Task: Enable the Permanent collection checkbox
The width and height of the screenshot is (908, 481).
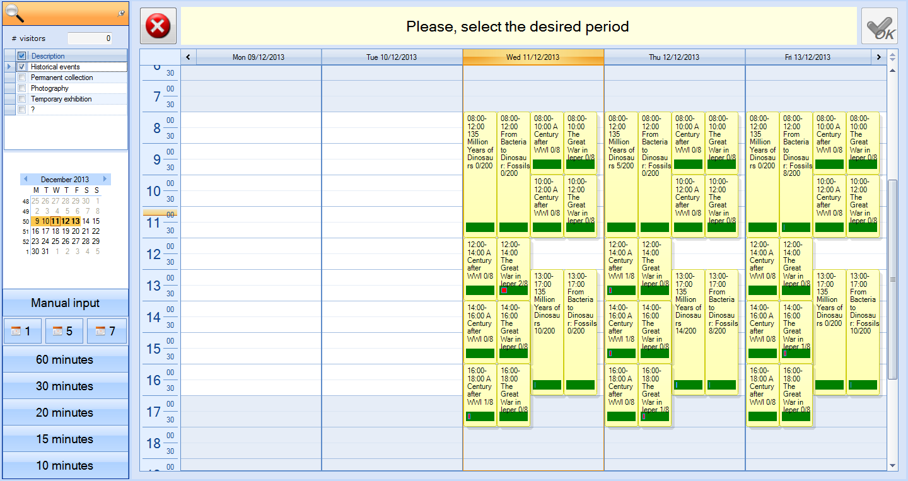Action: coord(22,78)
